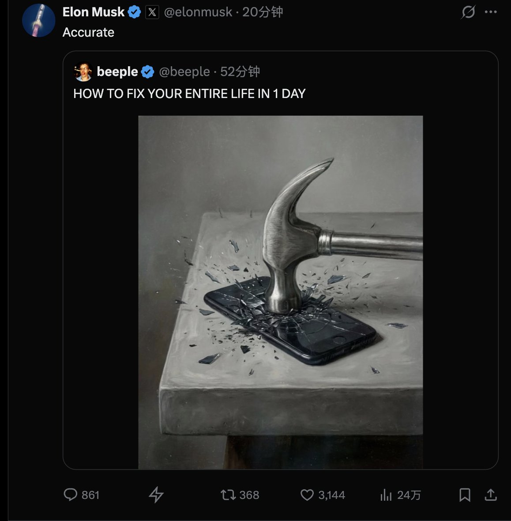Click the Grok circle-slash icon at top right
Viewport: 511px width, 521px height.
point(468,12)
